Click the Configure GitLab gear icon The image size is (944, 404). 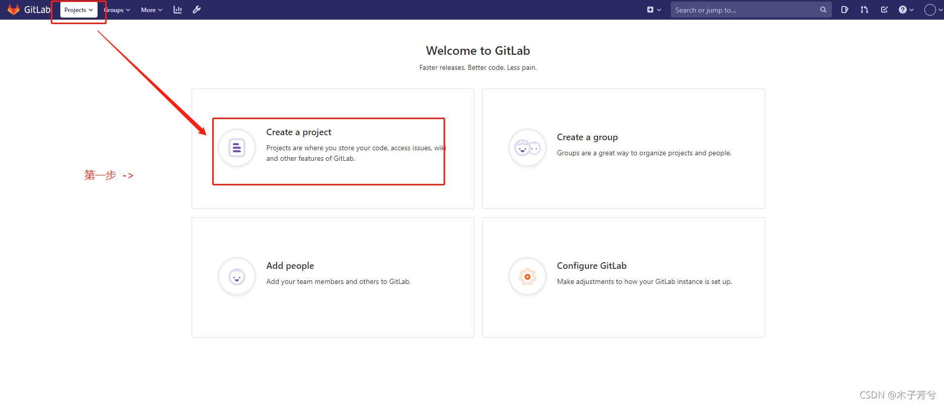click(528, 276)
